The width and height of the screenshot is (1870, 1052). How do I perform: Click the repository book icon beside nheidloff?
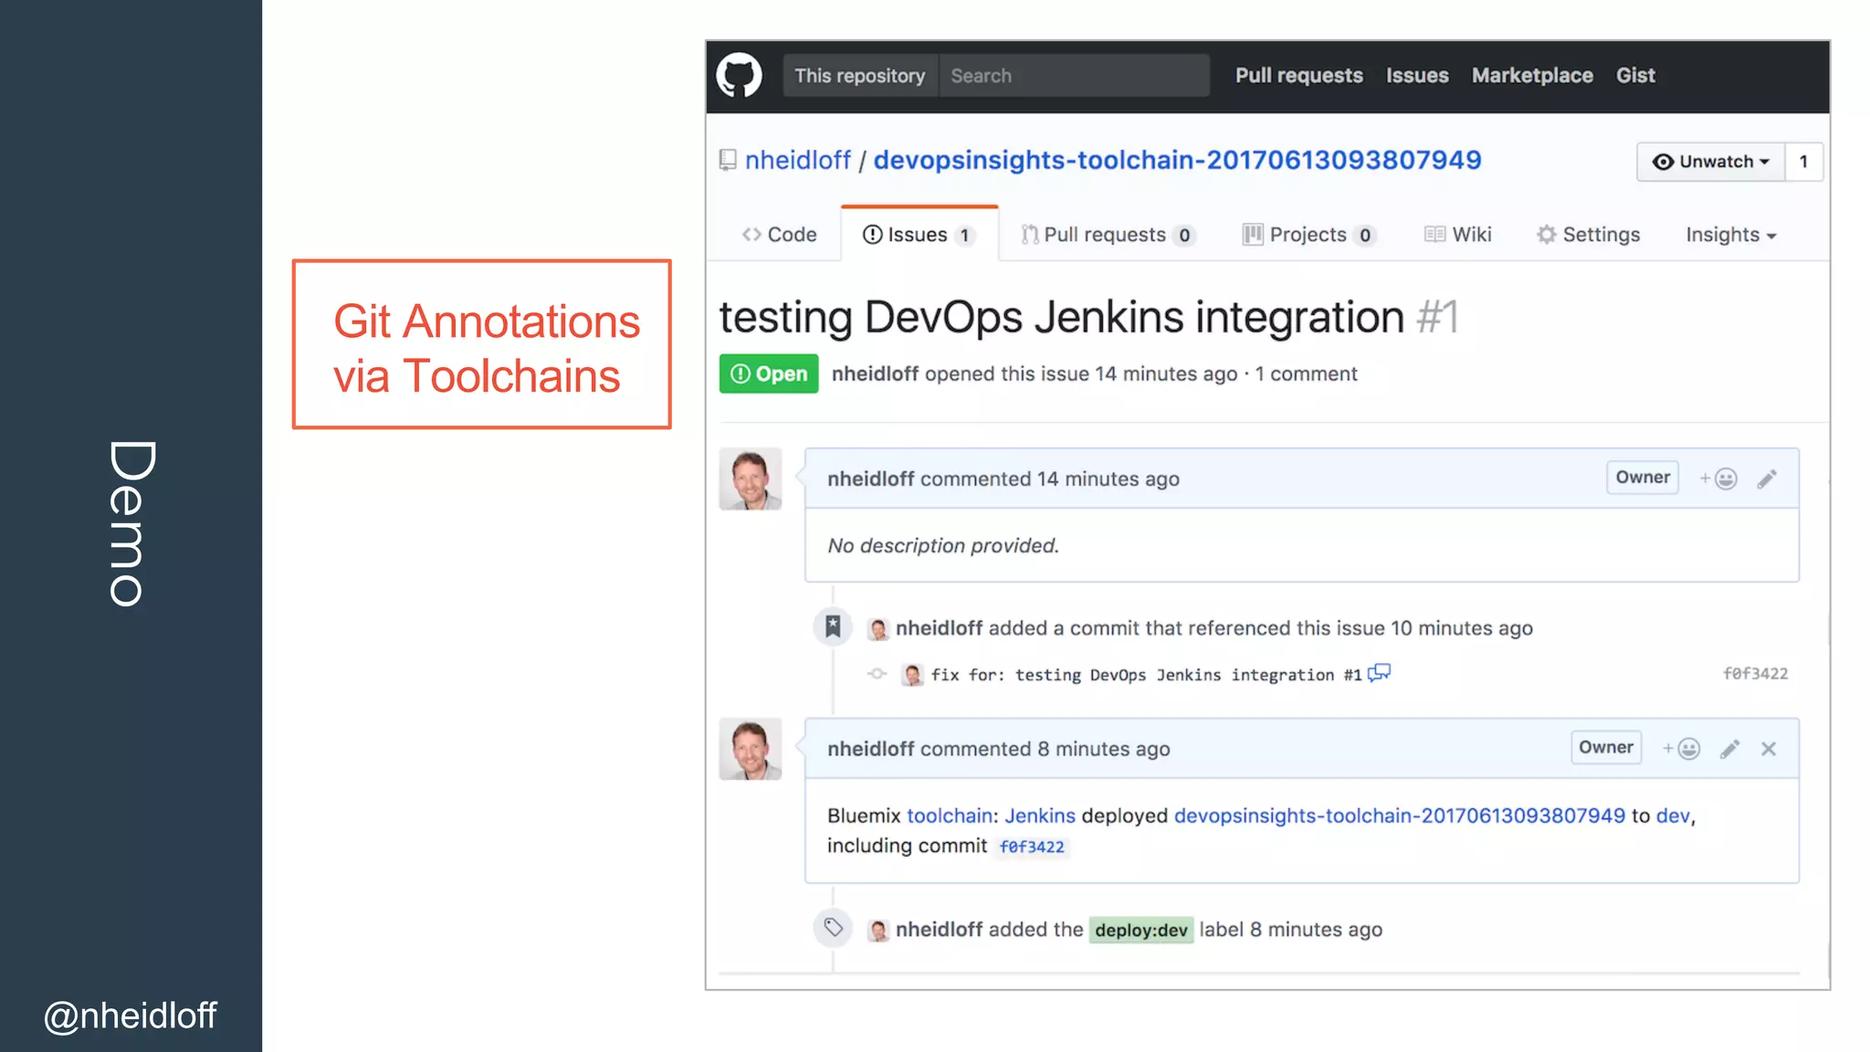pos(728,160)
